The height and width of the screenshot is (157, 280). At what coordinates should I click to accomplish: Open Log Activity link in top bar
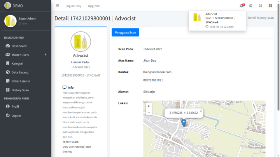[x=73, y=6]
